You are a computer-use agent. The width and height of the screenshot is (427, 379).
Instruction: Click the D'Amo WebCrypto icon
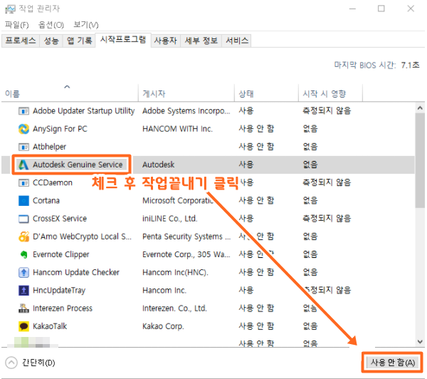pos(23,237)
